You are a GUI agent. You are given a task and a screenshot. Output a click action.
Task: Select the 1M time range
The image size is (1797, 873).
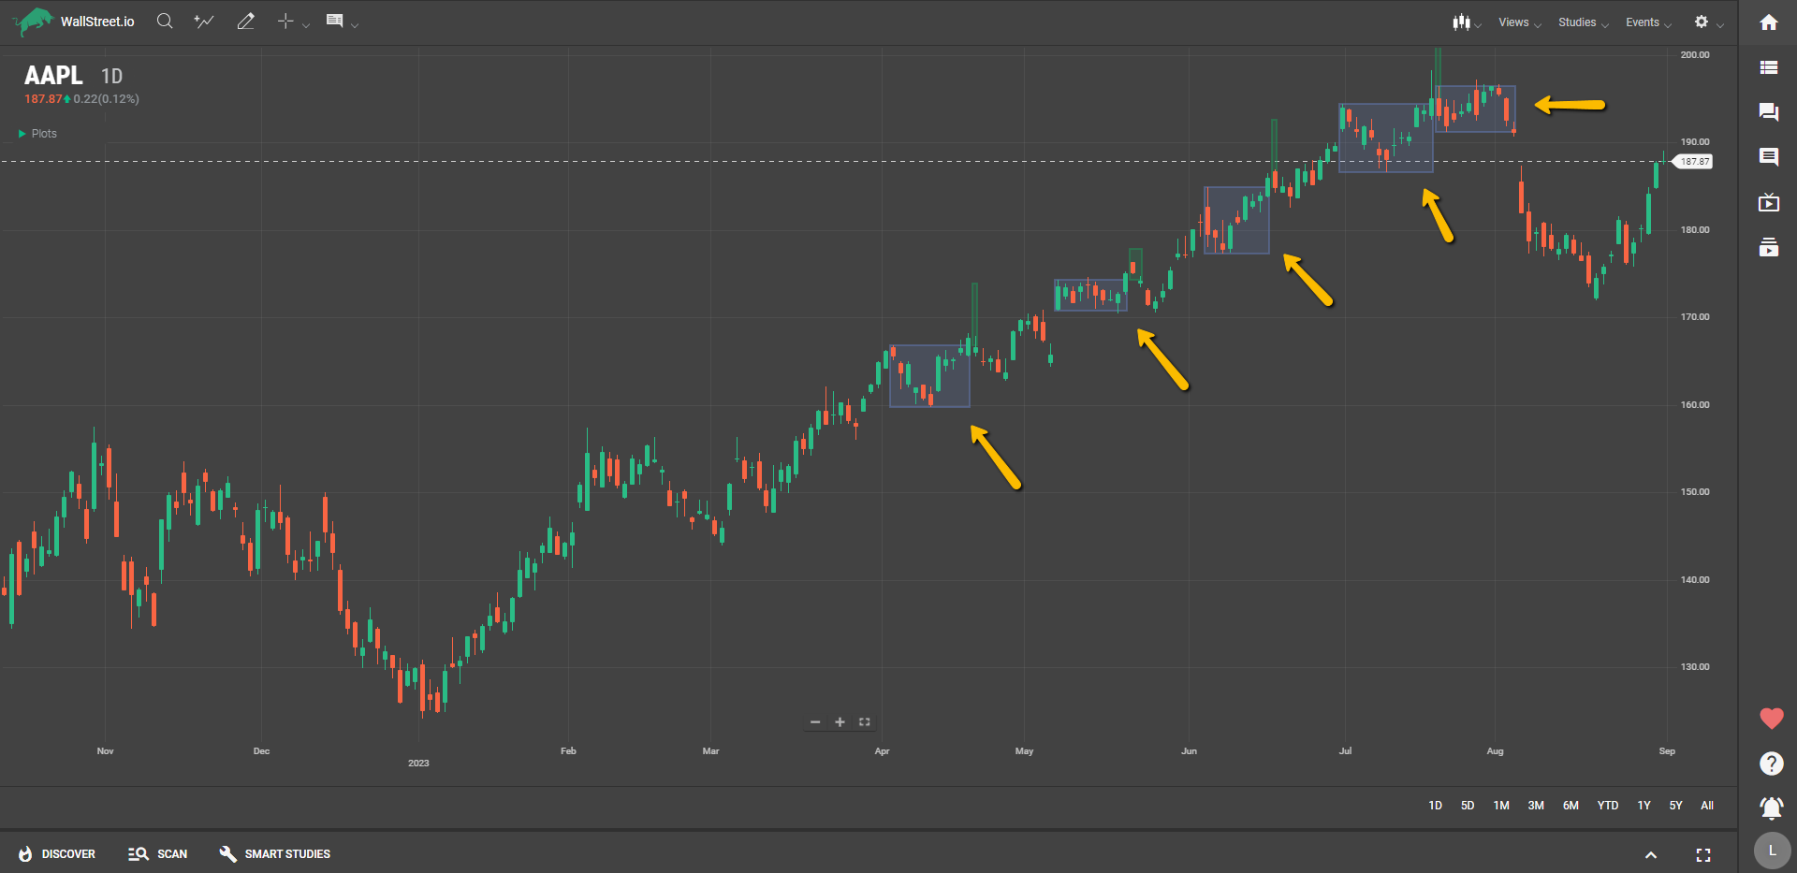(x=1501, y=806)
